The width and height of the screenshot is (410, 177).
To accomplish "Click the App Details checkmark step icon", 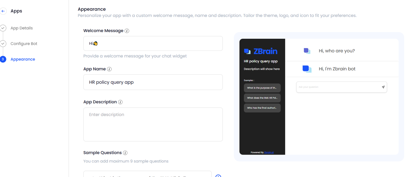I will (3, 28).
